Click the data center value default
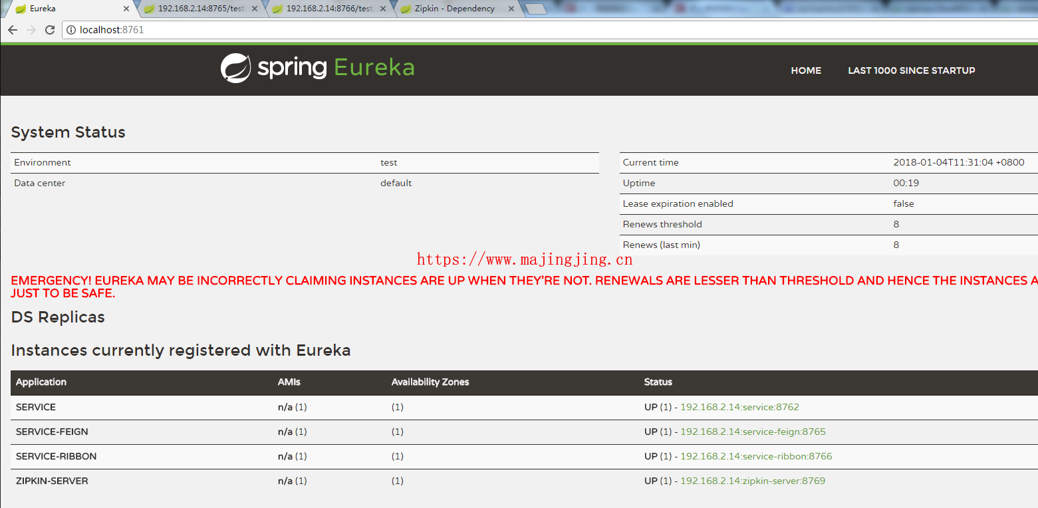1038x508 pixels. coord(396,184)
